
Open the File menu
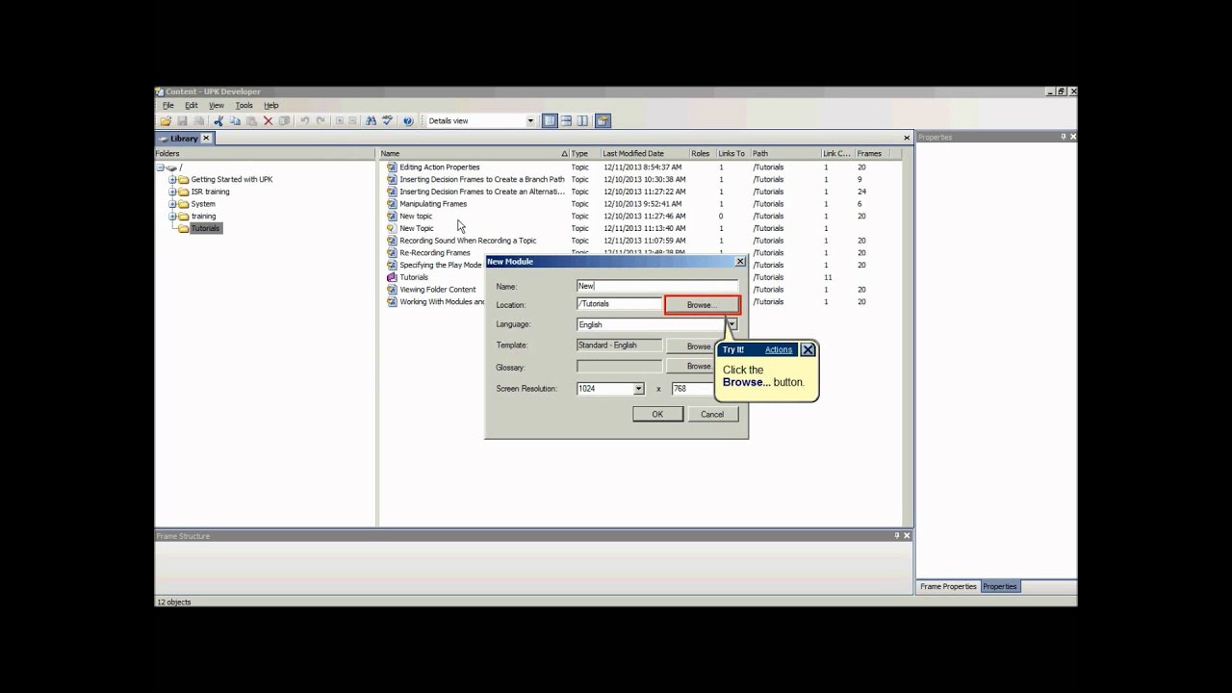[168, 106]
